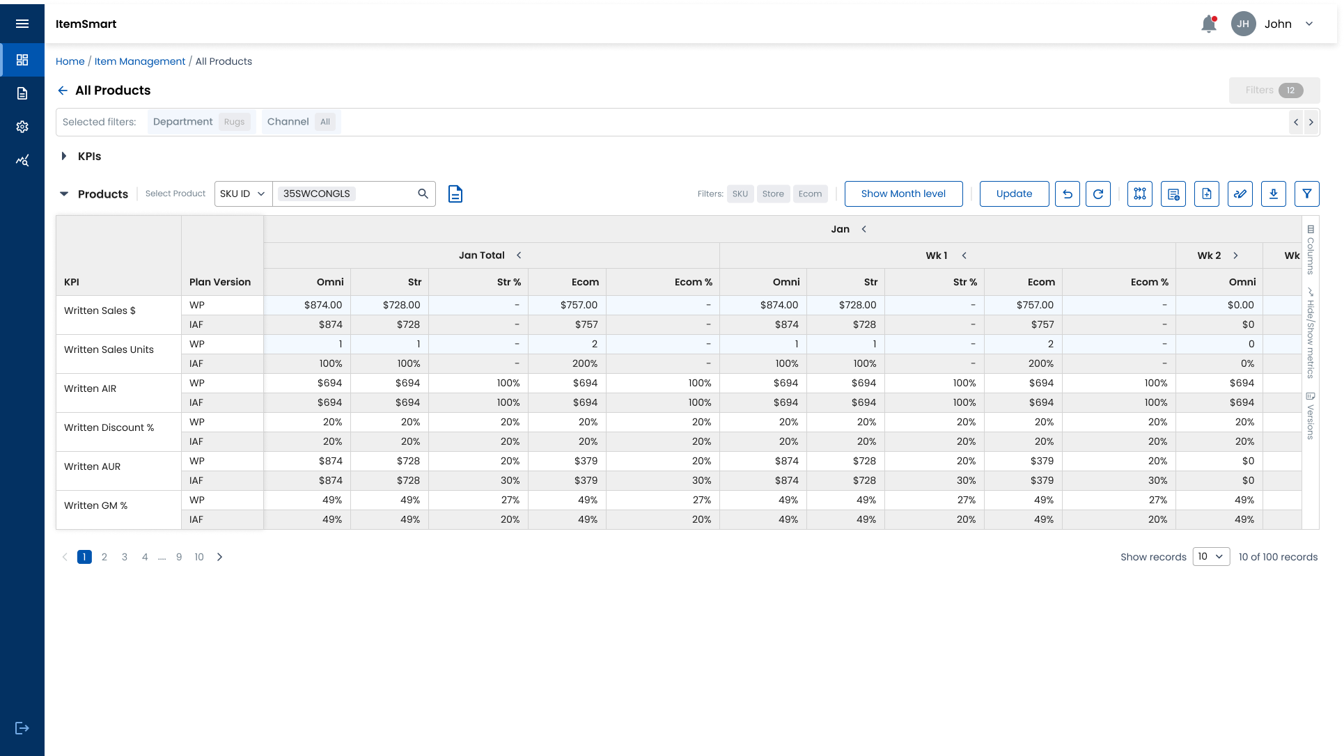Click the download icon button
1344x756 pixels.
click(x=1273, y=194)
